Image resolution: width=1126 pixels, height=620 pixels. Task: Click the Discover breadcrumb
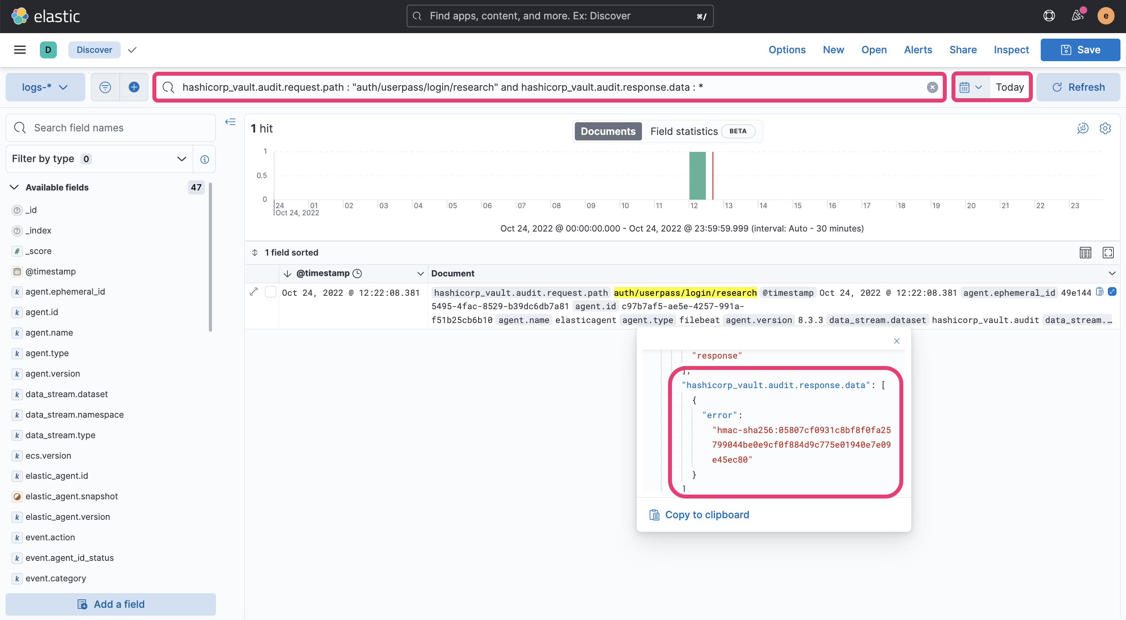tap(94, 50)
